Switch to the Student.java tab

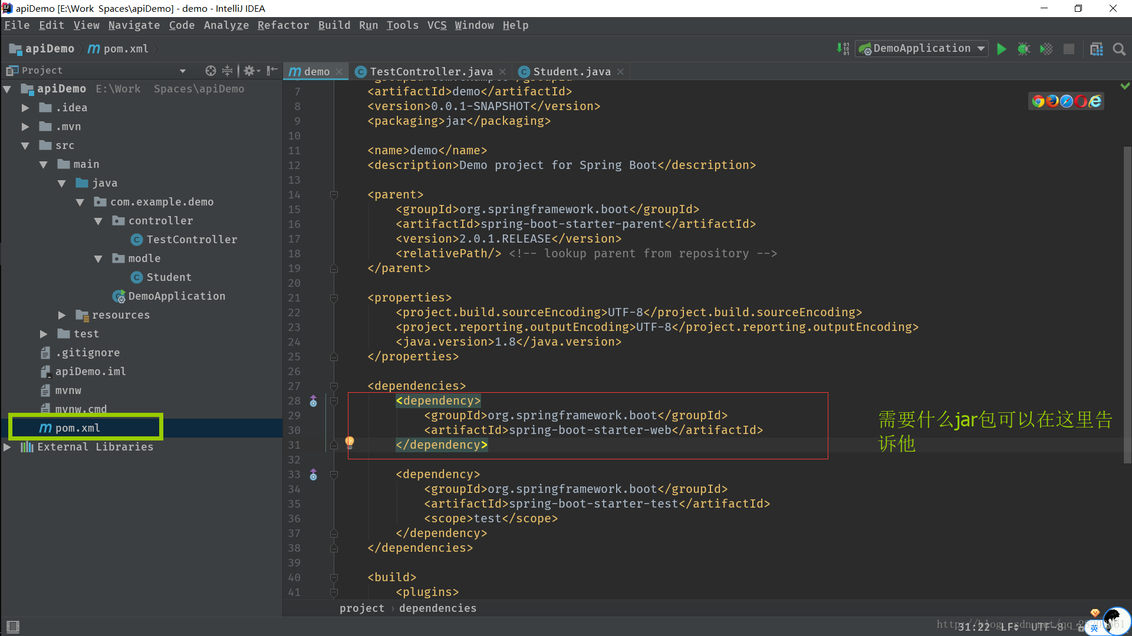tap(572, 72)
